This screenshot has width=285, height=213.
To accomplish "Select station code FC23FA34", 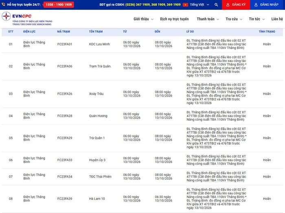I will pos(65,177).
